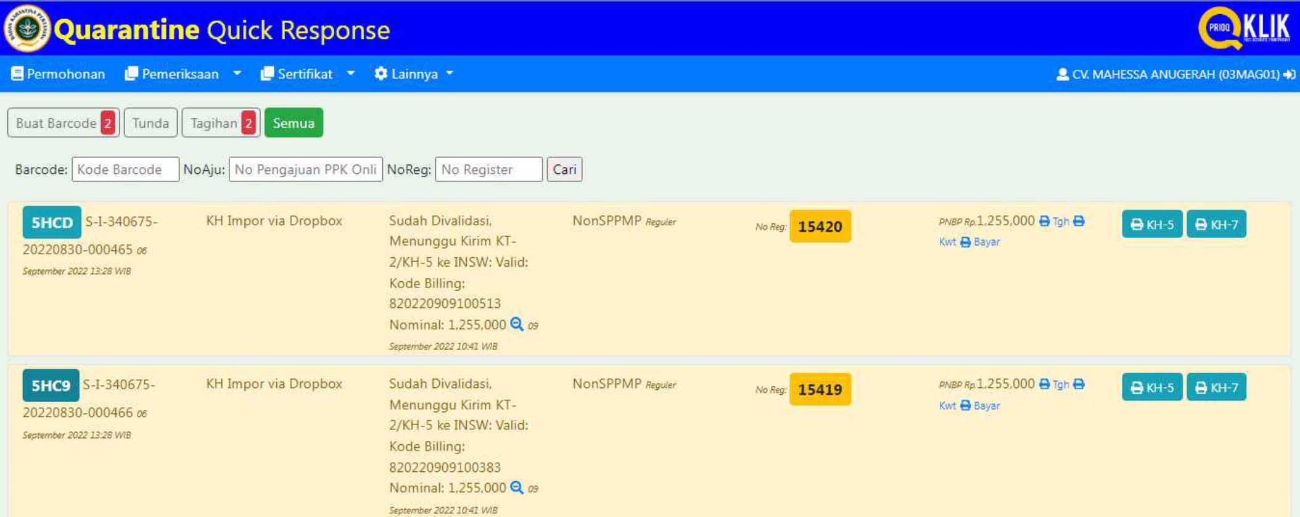Click the Kode Barcode input field
This screenshot has width=1300, height=517.
click(x=125, y=170)
